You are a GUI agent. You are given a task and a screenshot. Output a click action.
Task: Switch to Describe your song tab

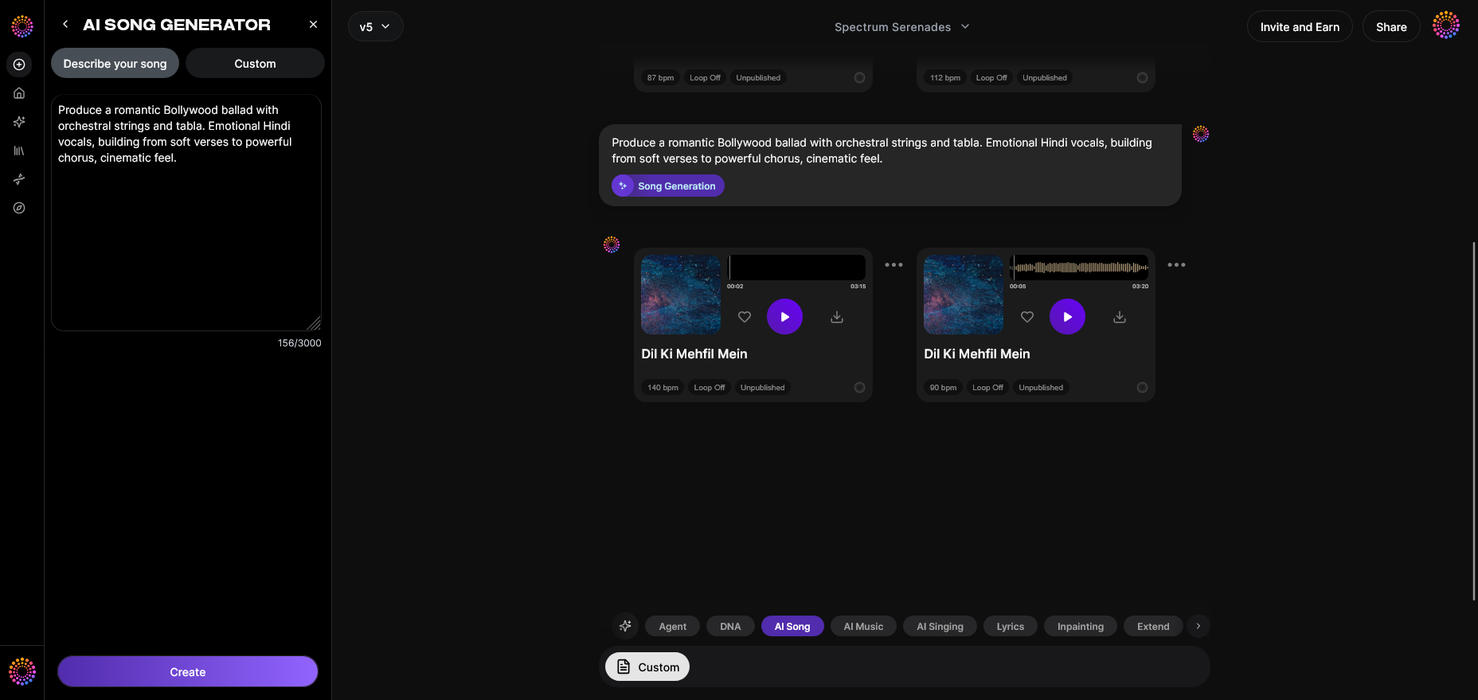pos(115,64)
